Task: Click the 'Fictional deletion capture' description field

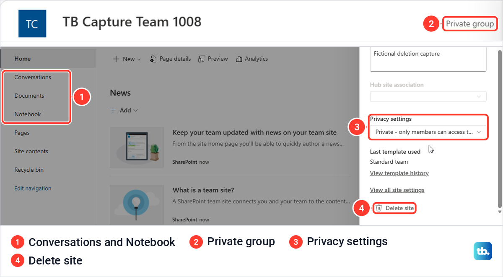Action: tap(428, 59)
